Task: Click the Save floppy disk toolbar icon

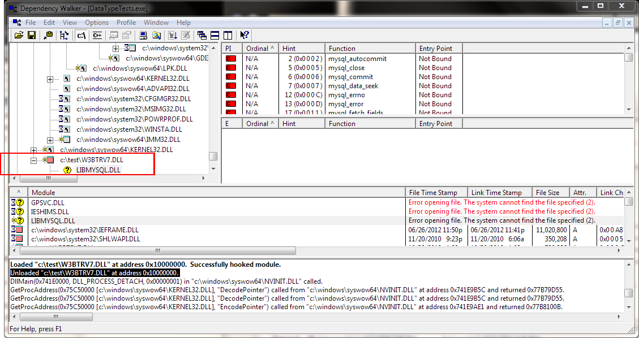Action: (31, 35)
